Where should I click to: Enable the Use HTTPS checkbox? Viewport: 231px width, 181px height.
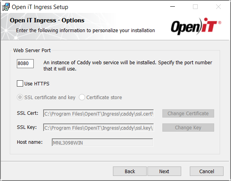(x=20, y=83)
